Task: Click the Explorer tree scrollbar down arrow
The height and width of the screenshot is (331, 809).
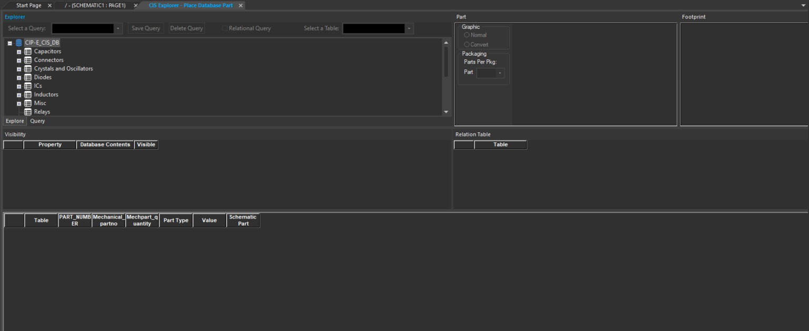Action: (446, 112)
